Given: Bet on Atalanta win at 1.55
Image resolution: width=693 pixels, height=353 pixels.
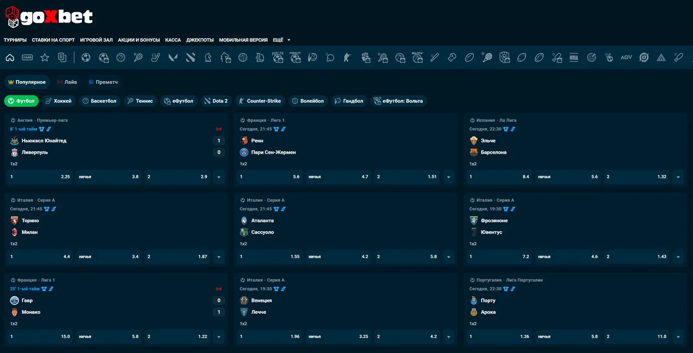Looking at the screenshot, I should [269, 257].
